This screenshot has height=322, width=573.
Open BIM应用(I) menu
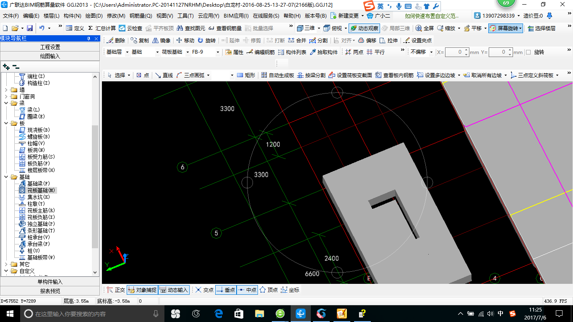coord(236,16)
